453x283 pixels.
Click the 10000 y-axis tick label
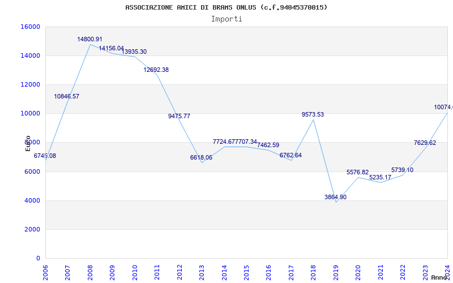pos(31,114)
